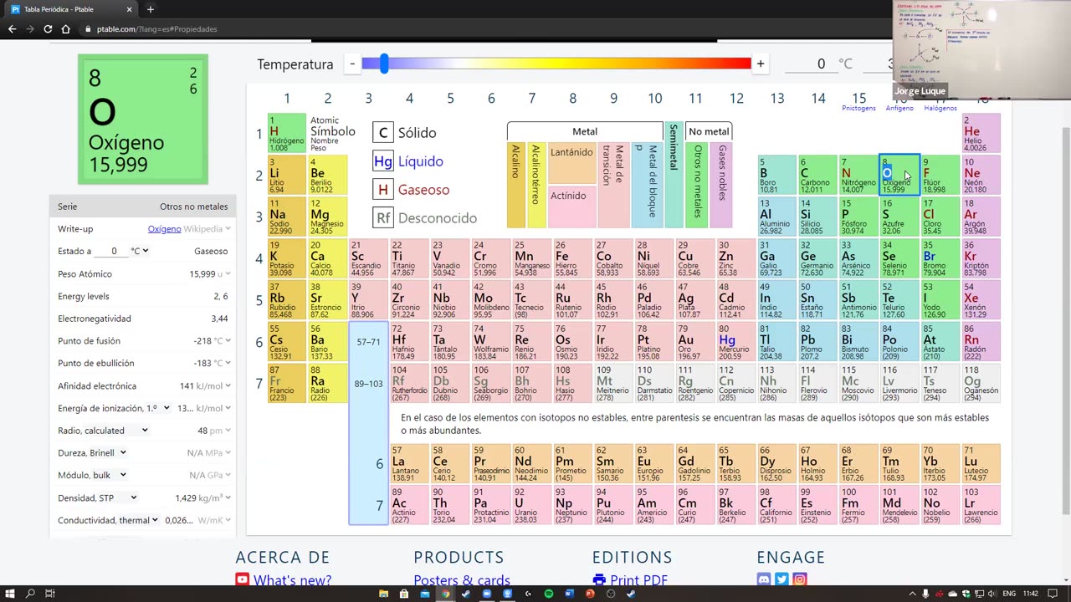
Task: Go back using the browser back arrow
Action: pos(12,29)
